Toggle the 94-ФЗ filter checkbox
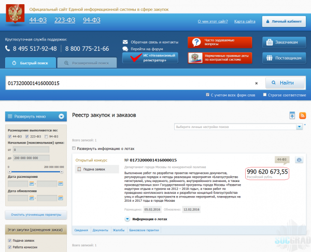The height and width of the screenshot is (252, 311). coord(45,136)
